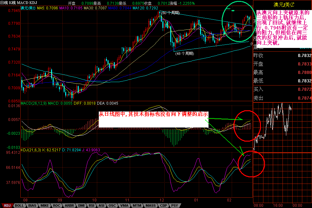Click the 日线 period label in header
The image size is (312, 208).
4,3
